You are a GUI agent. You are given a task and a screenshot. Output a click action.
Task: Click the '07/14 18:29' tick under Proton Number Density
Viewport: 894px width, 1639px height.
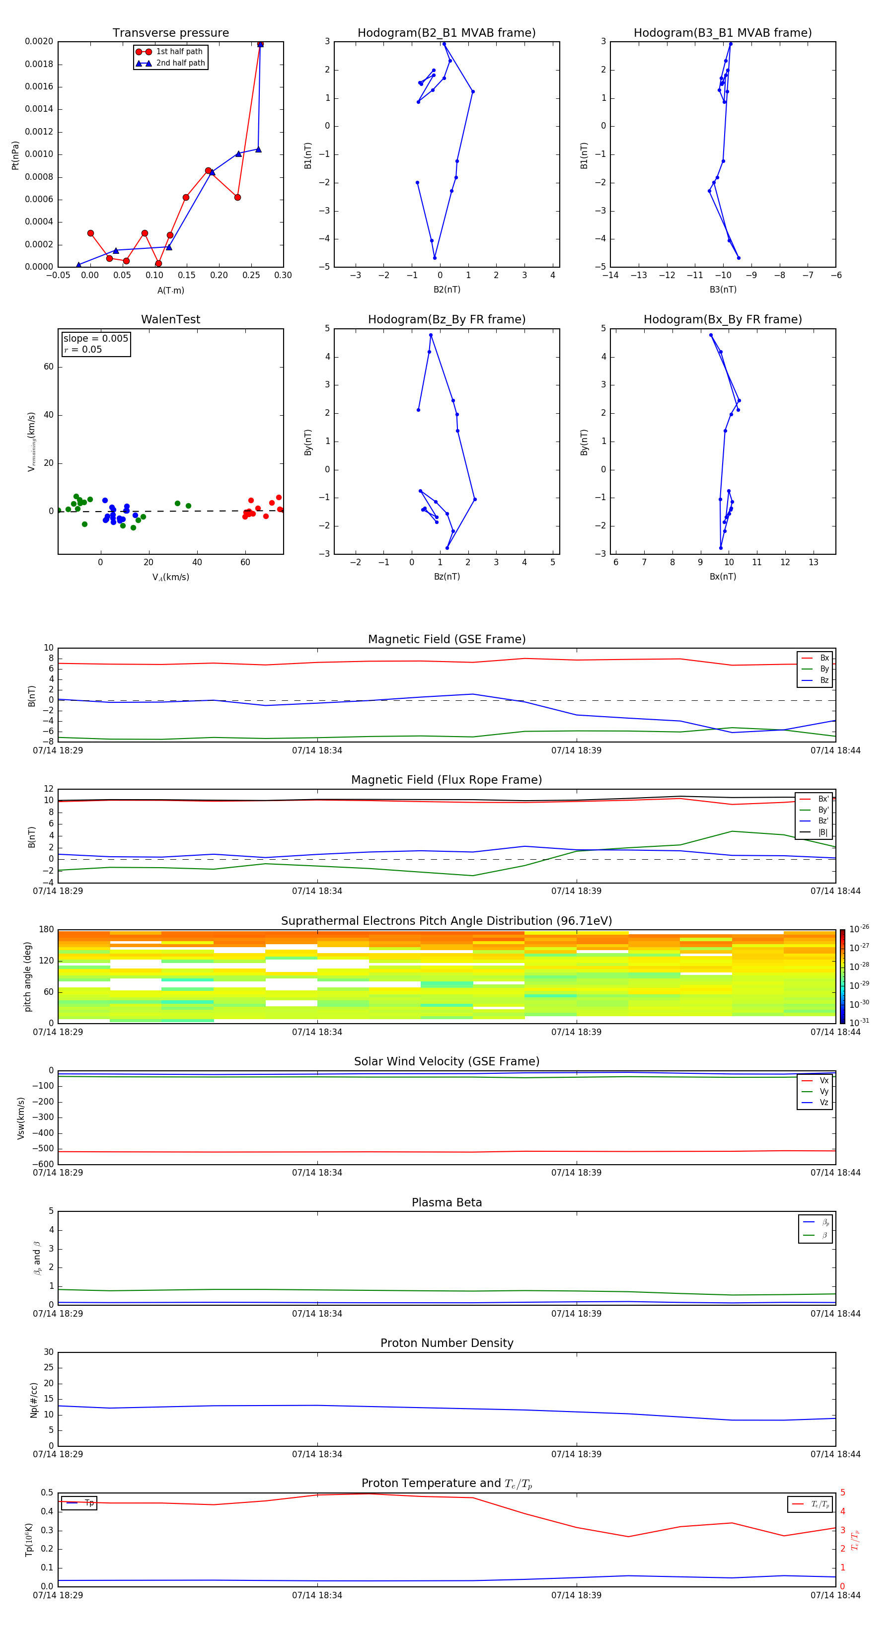[58, 1454]
